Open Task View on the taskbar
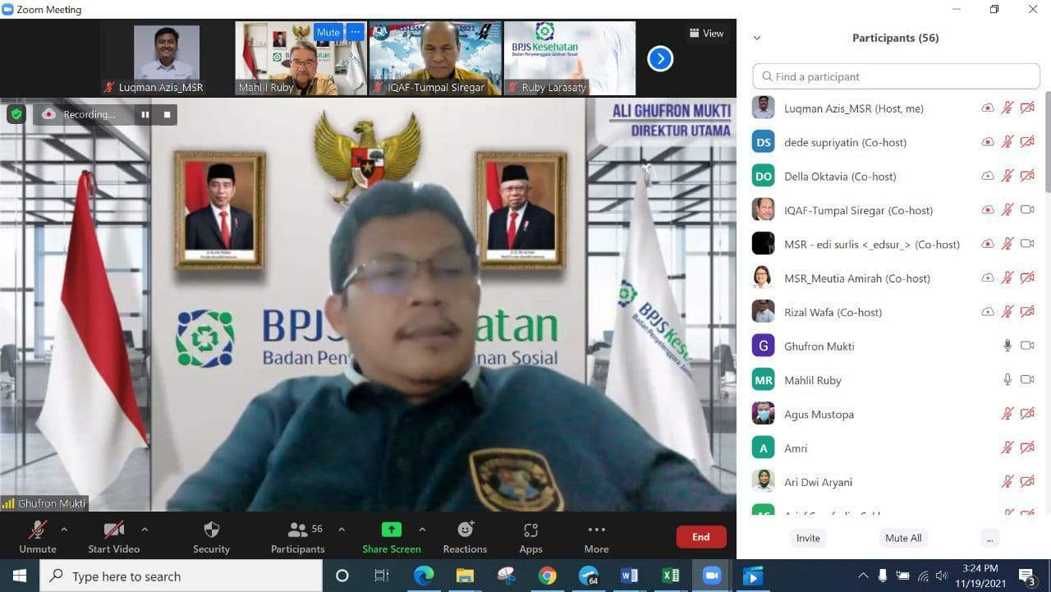Image resolution: width=1051 pixels, height=592 pixels. [x=382, y=576]
